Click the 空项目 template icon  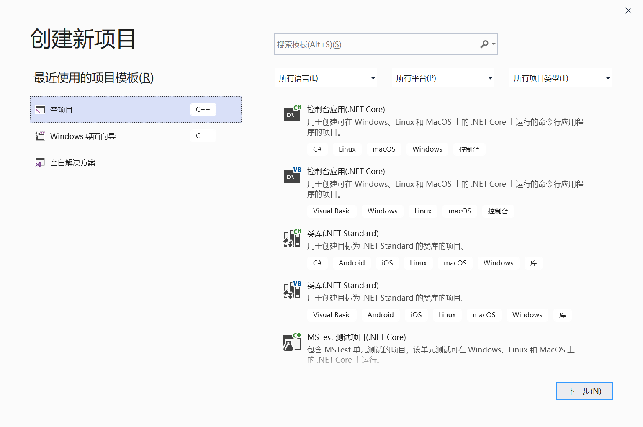click(x=40, y=110)
